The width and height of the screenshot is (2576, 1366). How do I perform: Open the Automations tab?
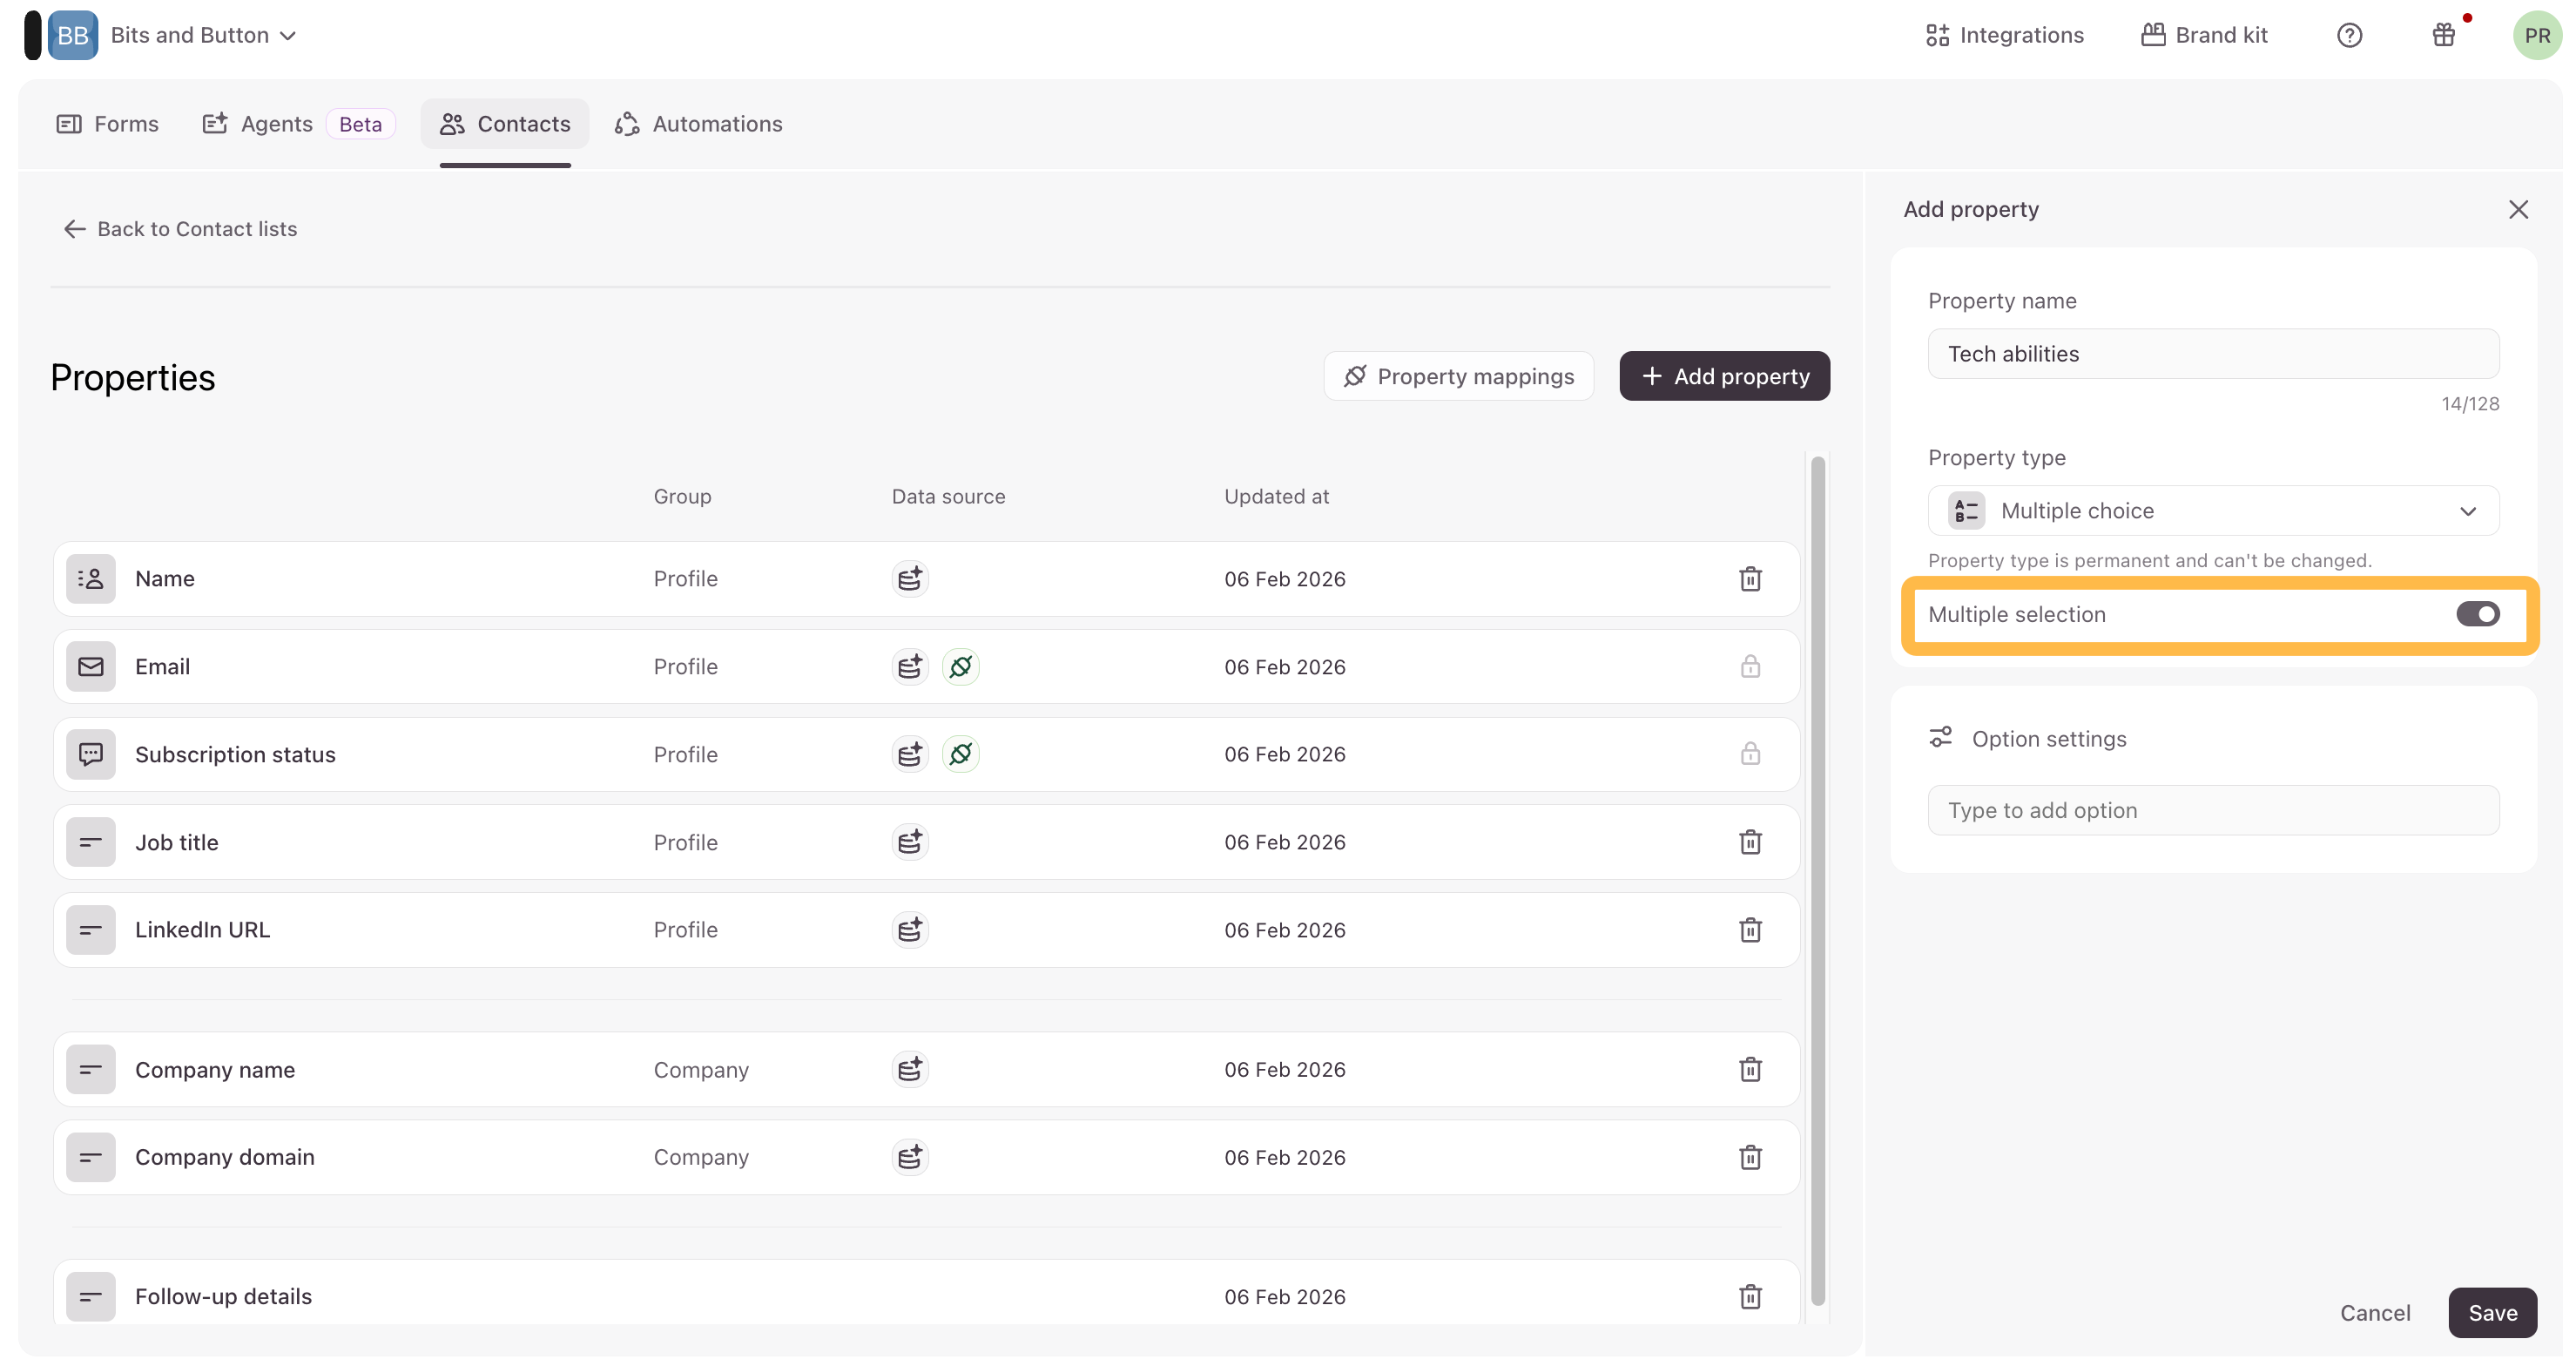[698, 124]
